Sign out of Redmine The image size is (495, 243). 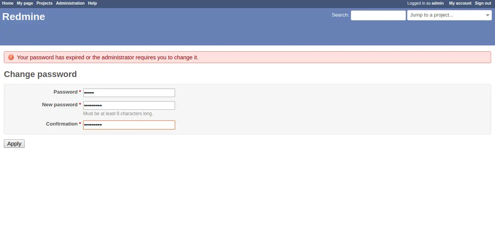tap(483, 3)
